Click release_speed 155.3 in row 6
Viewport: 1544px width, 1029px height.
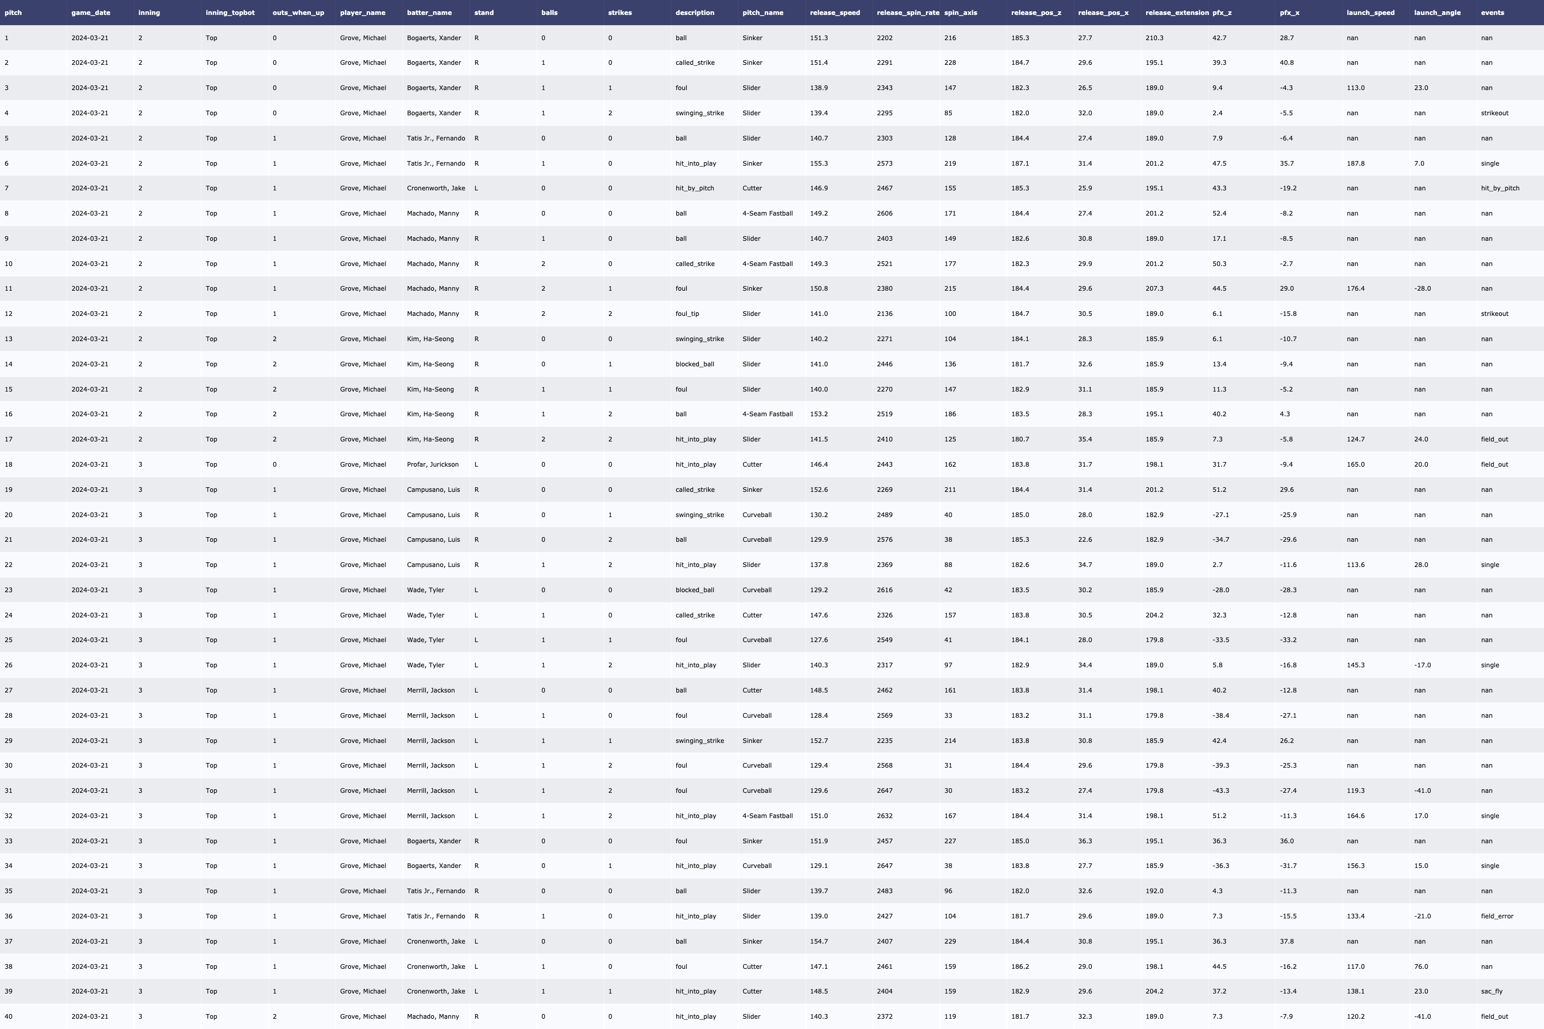click(x=819, y=164)
